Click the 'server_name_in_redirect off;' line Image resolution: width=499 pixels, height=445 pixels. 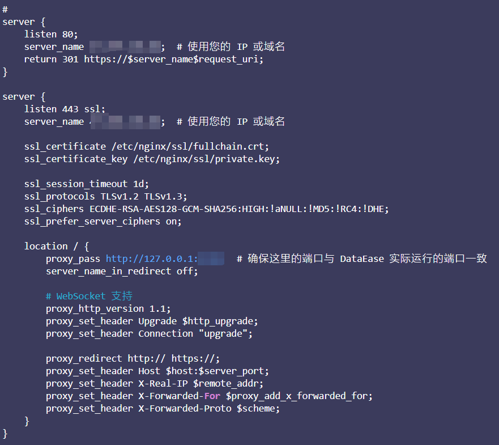coord(122,271)
